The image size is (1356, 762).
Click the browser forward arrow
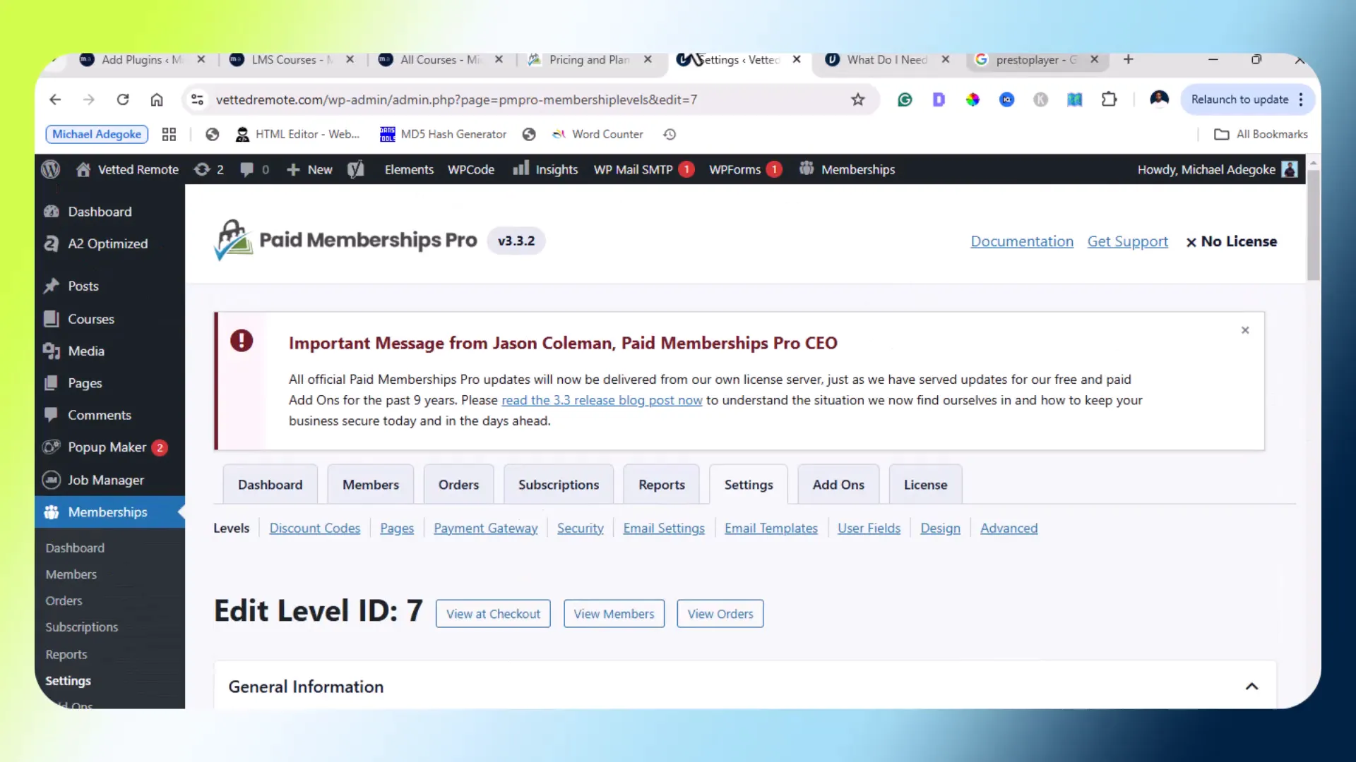point(89,99)
